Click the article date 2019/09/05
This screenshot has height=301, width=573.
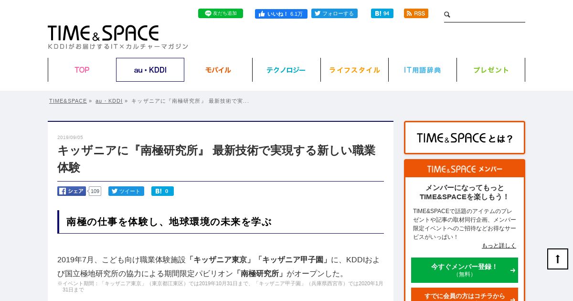[70, 138]
